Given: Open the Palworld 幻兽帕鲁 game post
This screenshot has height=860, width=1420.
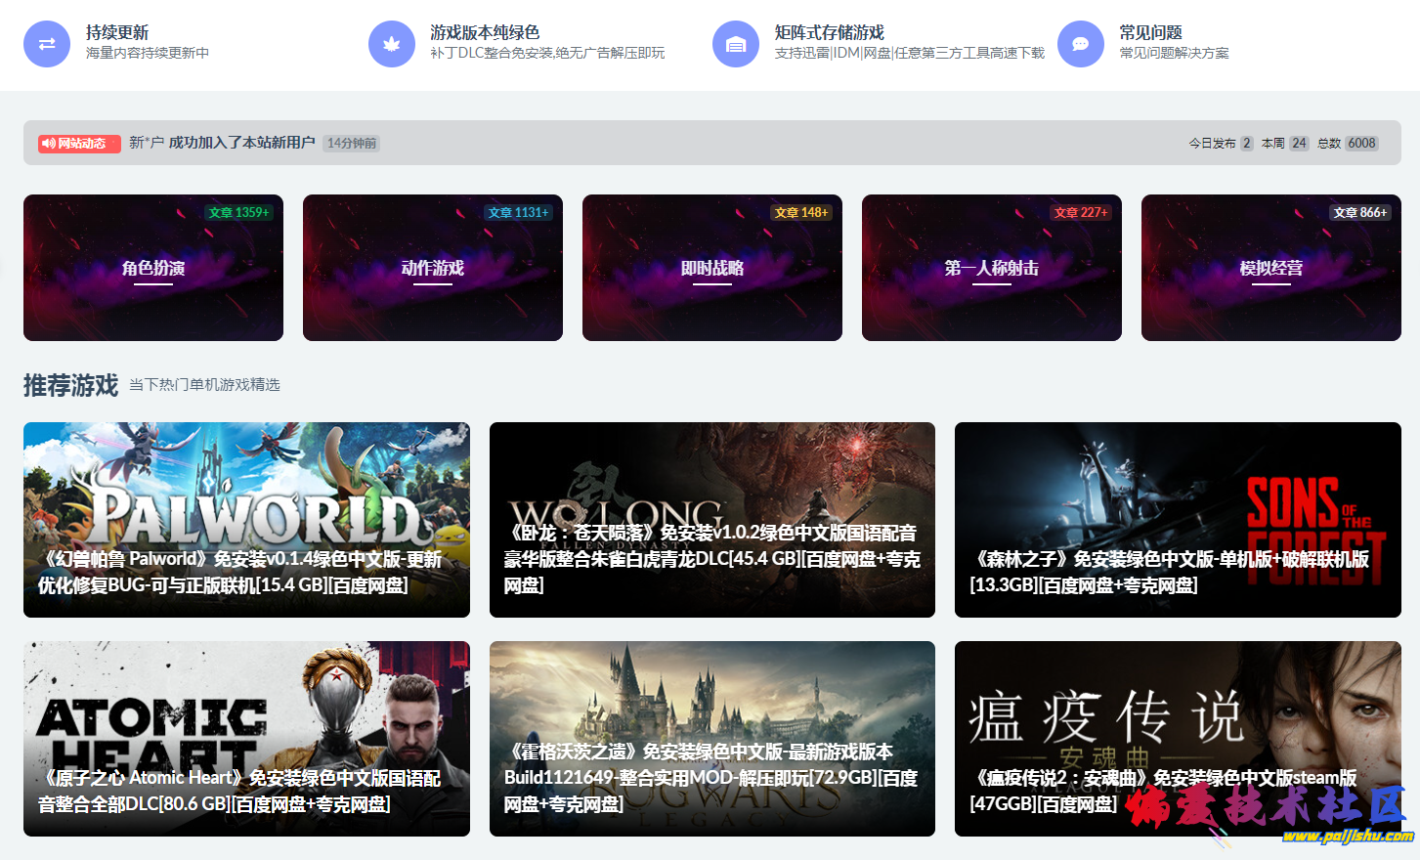Looking at the screenshot, I should coord(246,519).
